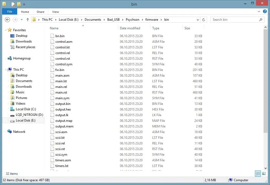The image size is (270, 185).
Task: Open Quick Access Toolbar customize dropdown
Action: click(24, 5)
